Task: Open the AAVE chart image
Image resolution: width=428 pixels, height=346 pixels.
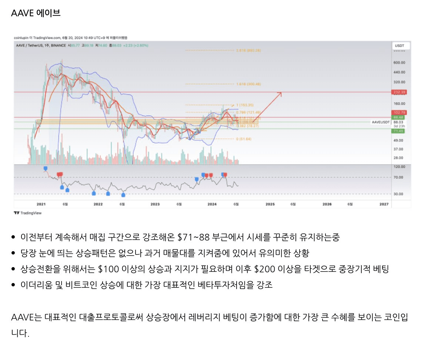Action: [x=213, y=125]
